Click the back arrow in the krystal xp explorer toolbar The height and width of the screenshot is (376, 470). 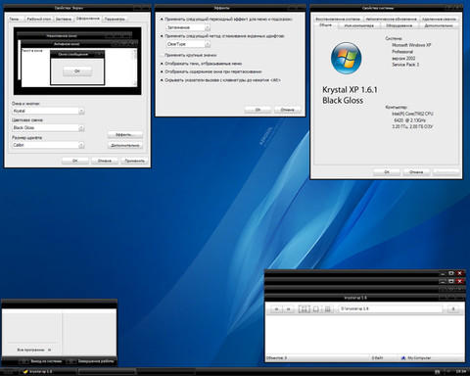click(276, 308)
